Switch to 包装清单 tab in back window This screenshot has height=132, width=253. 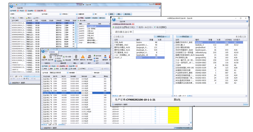[88, 18]
